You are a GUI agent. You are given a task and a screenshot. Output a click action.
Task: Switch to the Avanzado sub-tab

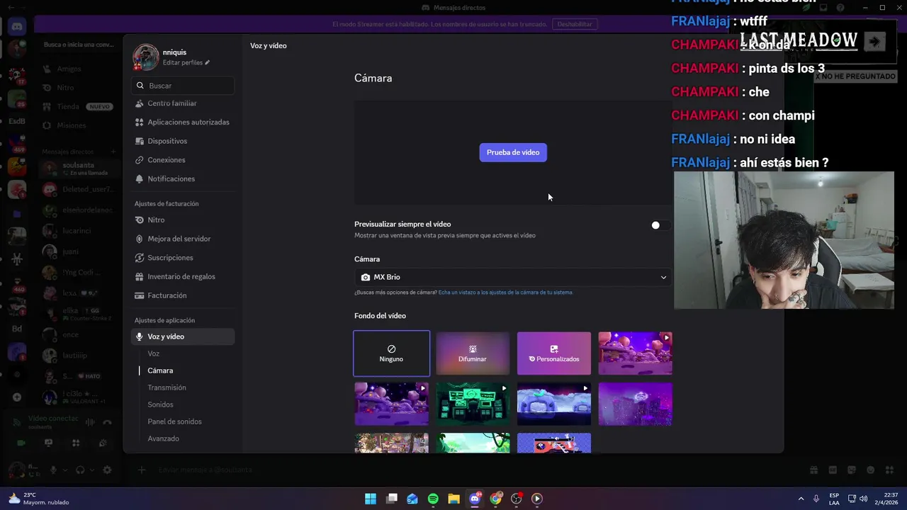163,438
